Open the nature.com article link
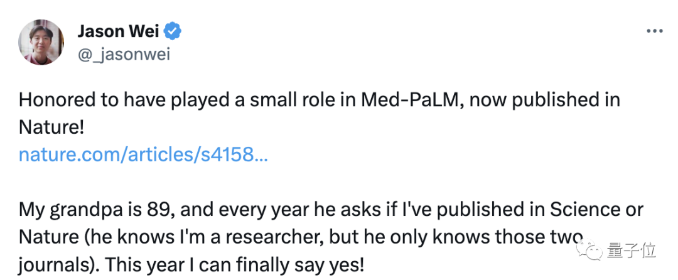The image size is (678, 280). [x=143, y=154]
